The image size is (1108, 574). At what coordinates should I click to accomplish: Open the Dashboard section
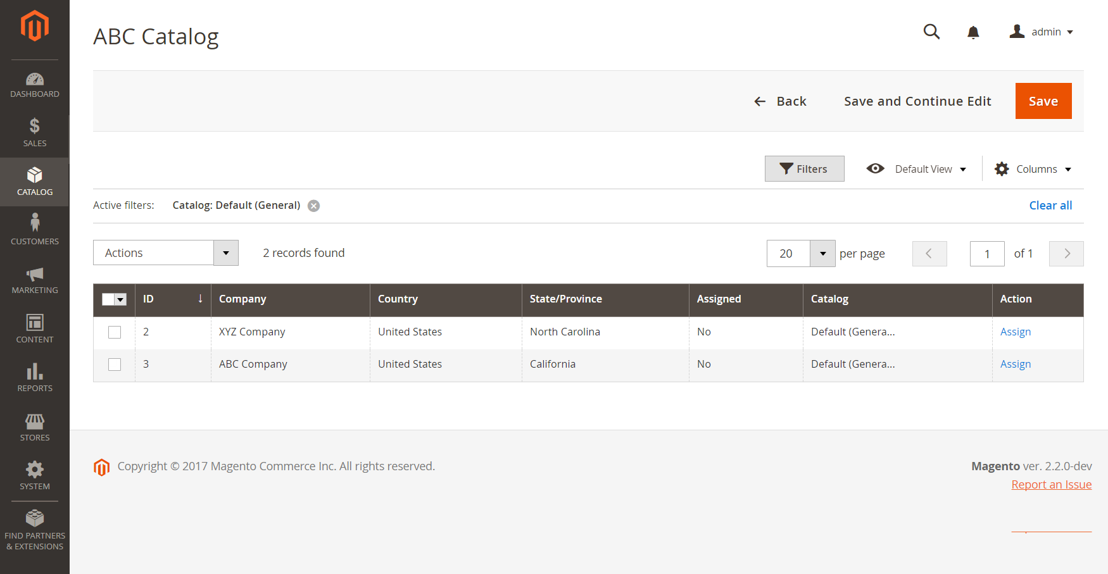click(x=35, y=85)
